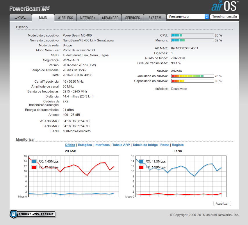The image size is (248, 225).
Task: Open the Rotas link
Action: (165, 145)
